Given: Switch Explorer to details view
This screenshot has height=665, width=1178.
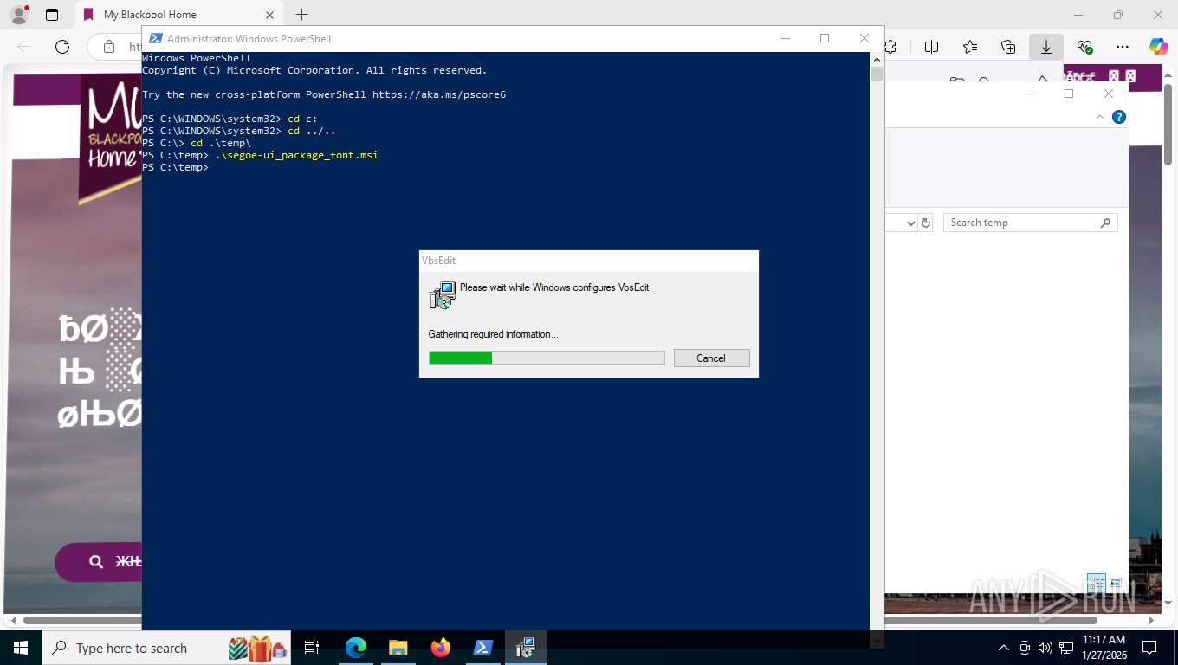Looking at the screenshot, I should [1096, 584].
